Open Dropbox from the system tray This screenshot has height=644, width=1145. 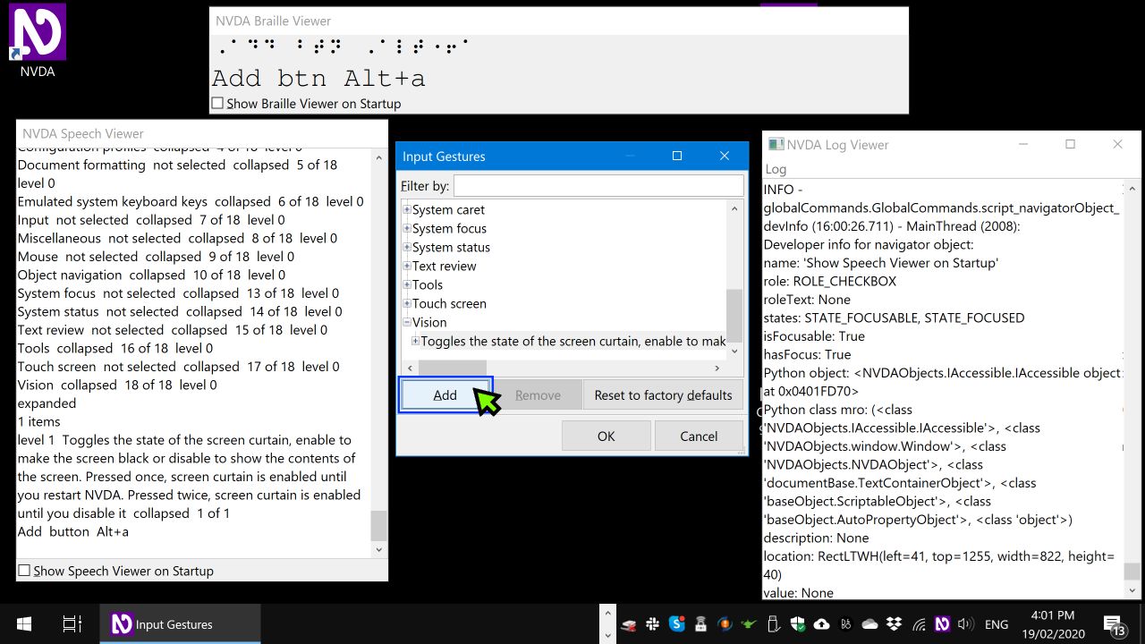click(894, 624)
